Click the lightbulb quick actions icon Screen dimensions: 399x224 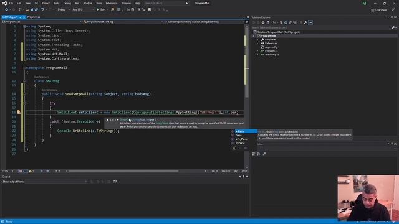[x=18, y=112]
